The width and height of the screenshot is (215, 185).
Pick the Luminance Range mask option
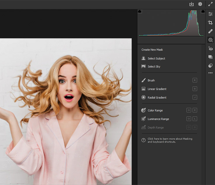coord(158,119)
